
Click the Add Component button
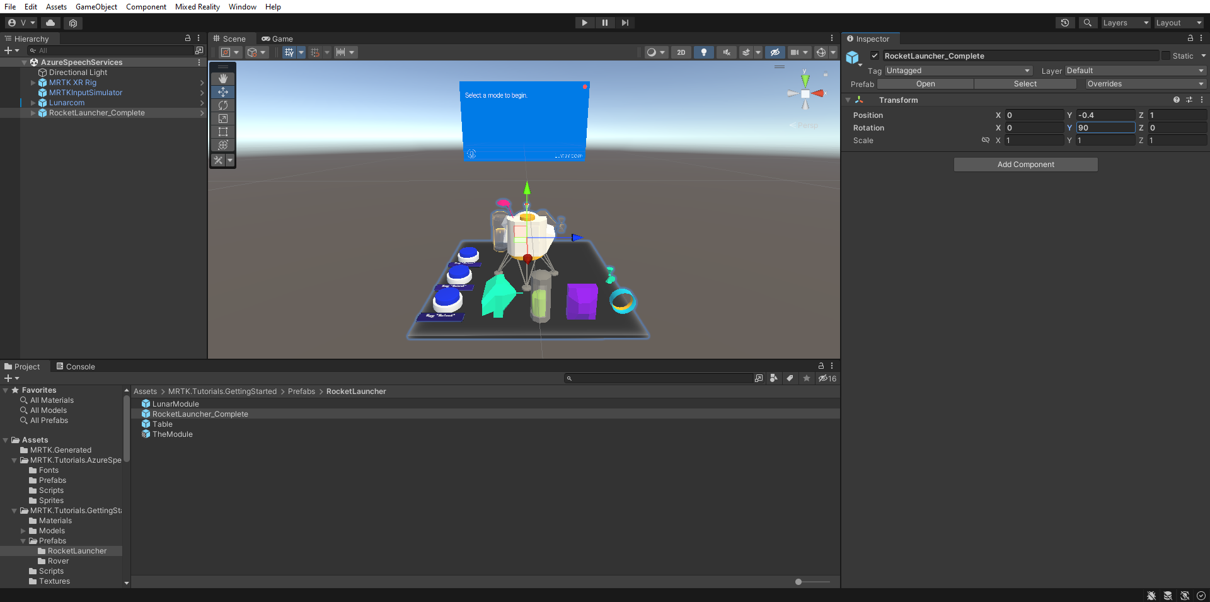(x=1025, y=165)
